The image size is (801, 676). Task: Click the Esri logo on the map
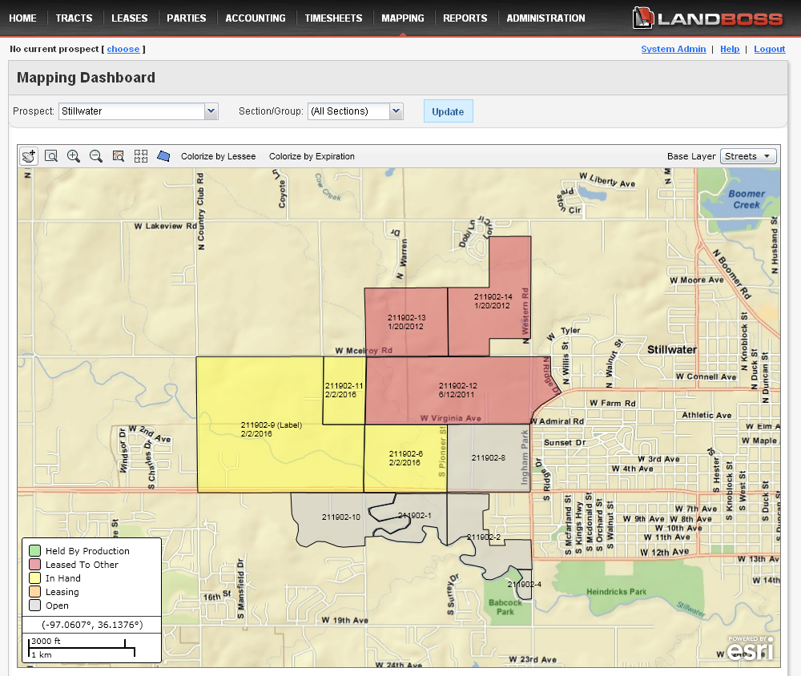(x=750, y=648)
